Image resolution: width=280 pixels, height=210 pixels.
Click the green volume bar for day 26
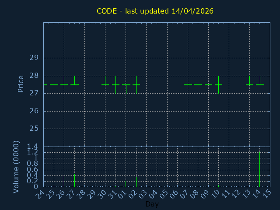pyautogui.click(x=64, y=181)
